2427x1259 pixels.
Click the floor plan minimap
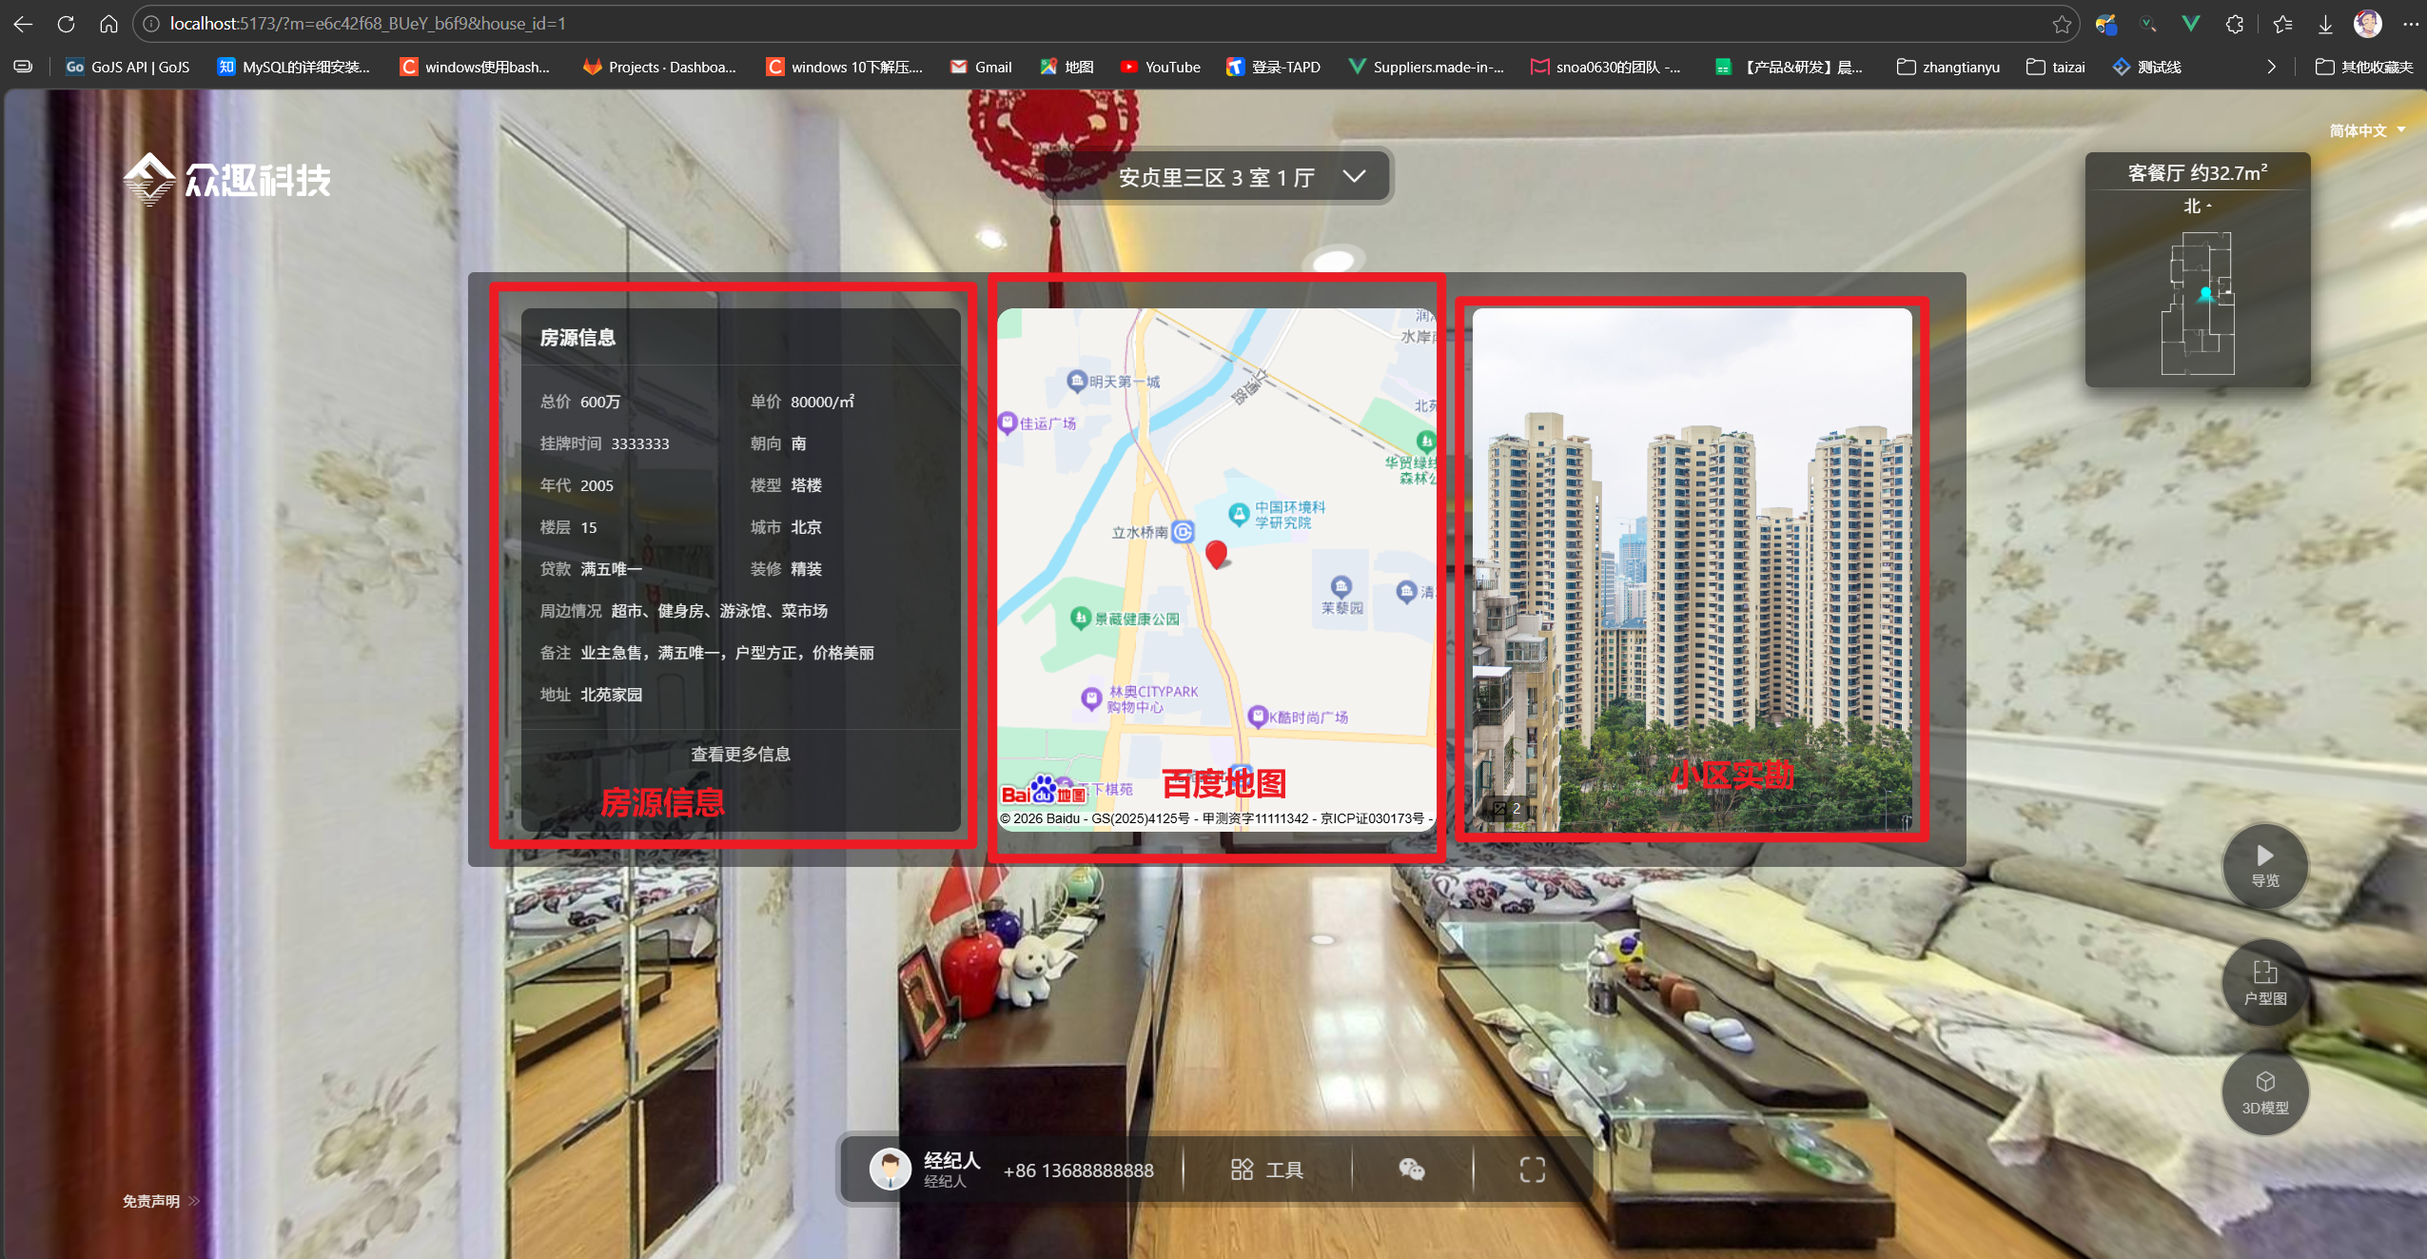(x=2198, y=303)
